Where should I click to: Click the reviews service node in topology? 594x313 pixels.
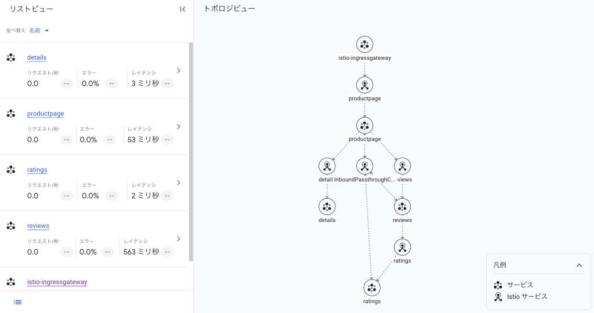coord(402,207)
